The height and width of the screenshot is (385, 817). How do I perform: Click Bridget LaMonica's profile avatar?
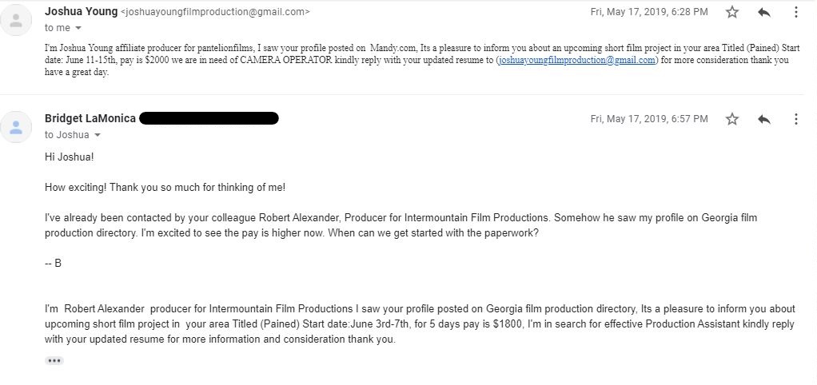coord(16,126)
